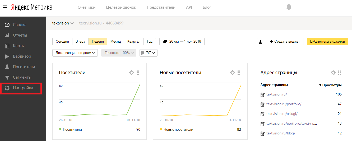Open settings gear of Посетители widget
This screenshot has width=352, height=141.
132,73
